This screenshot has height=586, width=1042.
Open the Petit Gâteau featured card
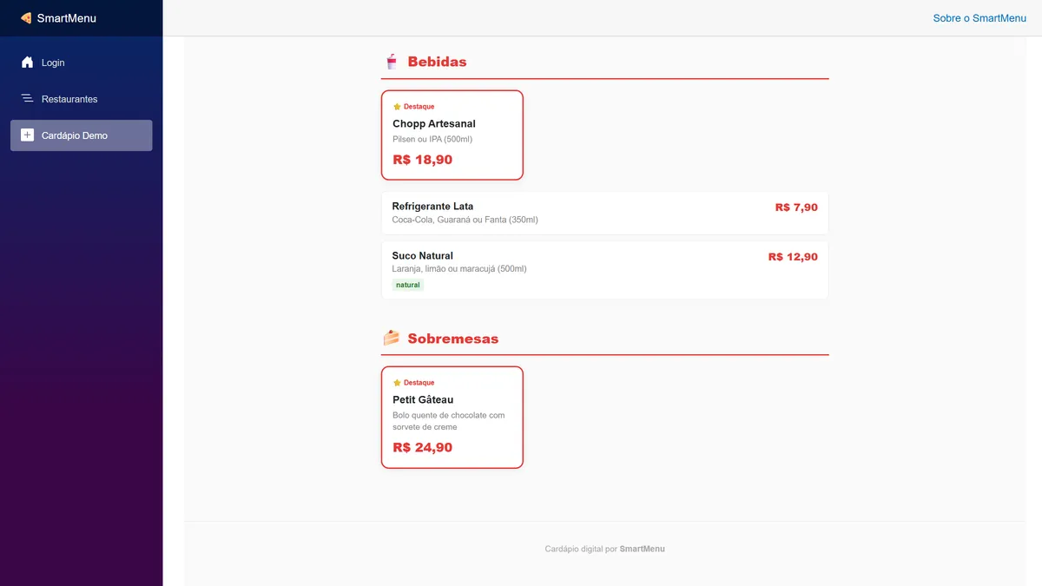click(452, 418)
